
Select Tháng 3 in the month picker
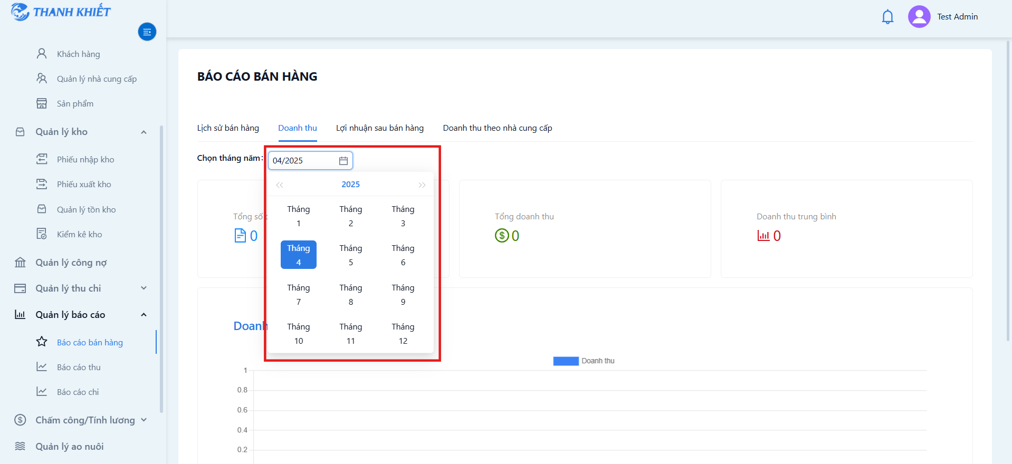403,216
